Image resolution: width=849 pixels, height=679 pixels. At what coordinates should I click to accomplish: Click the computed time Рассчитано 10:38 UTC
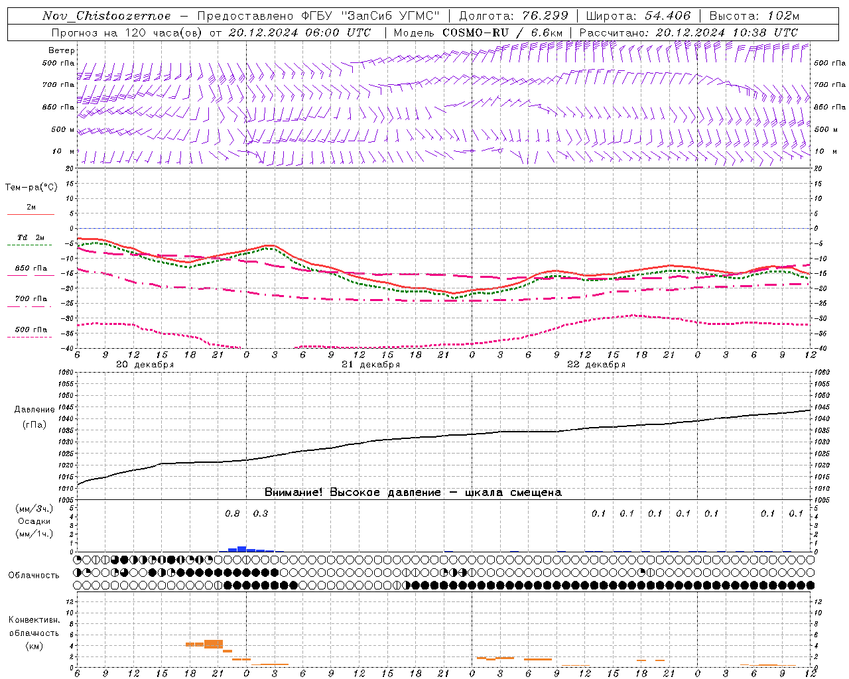[688, 32]
